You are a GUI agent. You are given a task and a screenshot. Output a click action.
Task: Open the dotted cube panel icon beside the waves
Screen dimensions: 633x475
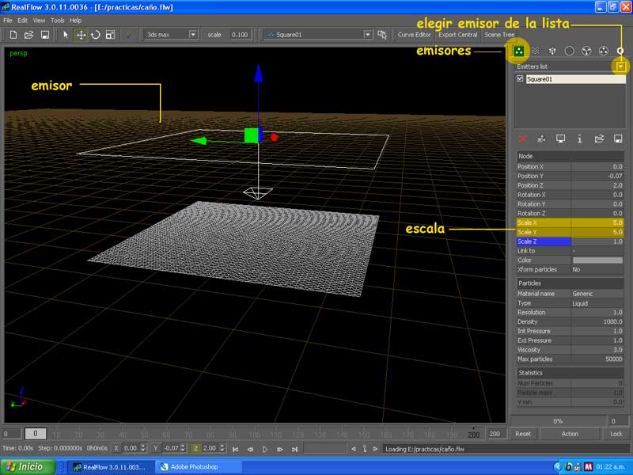(552, 51)
